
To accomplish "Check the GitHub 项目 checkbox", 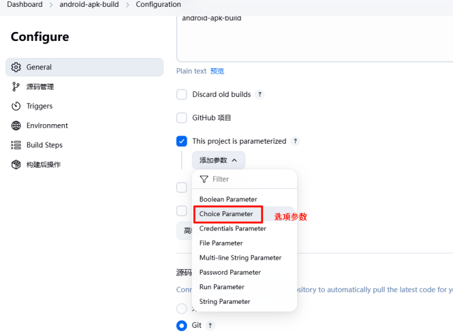I will click(182, 118).
